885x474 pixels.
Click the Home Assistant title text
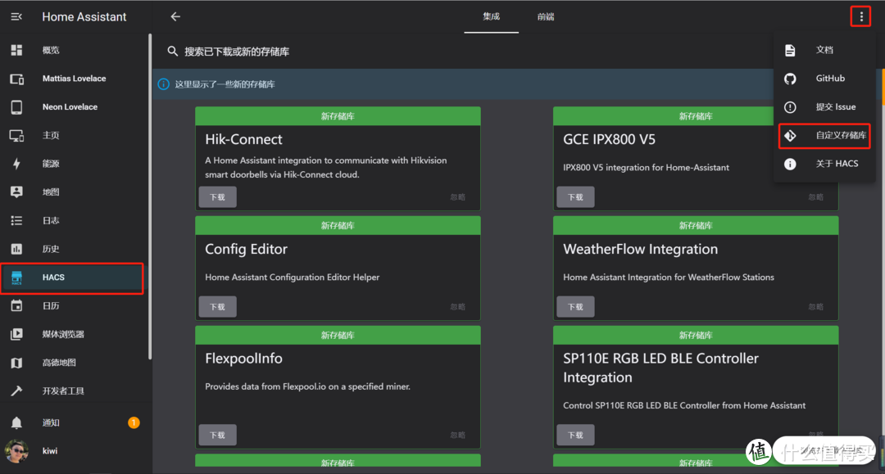pos(84,17)
